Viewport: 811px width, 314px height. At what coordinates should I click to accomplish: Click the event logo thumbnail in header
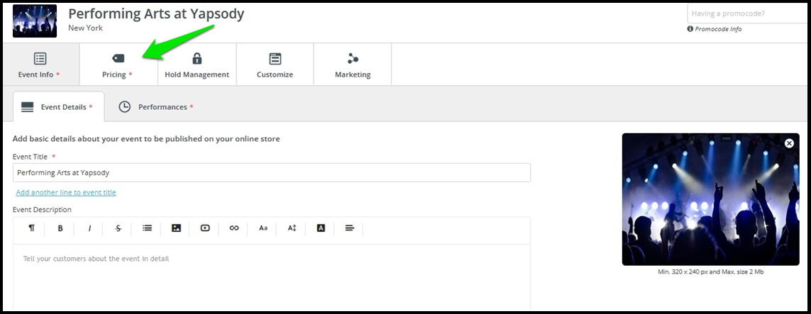point(35,21)
